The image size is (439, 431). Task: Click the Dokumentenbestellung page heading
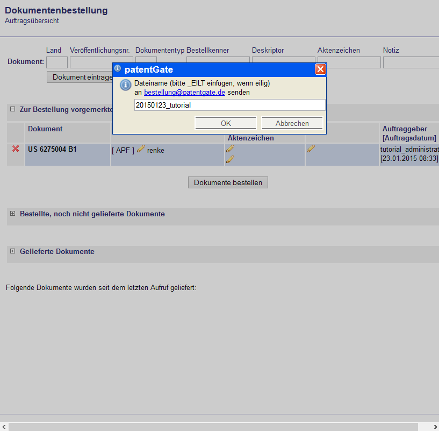pos(56,10)
